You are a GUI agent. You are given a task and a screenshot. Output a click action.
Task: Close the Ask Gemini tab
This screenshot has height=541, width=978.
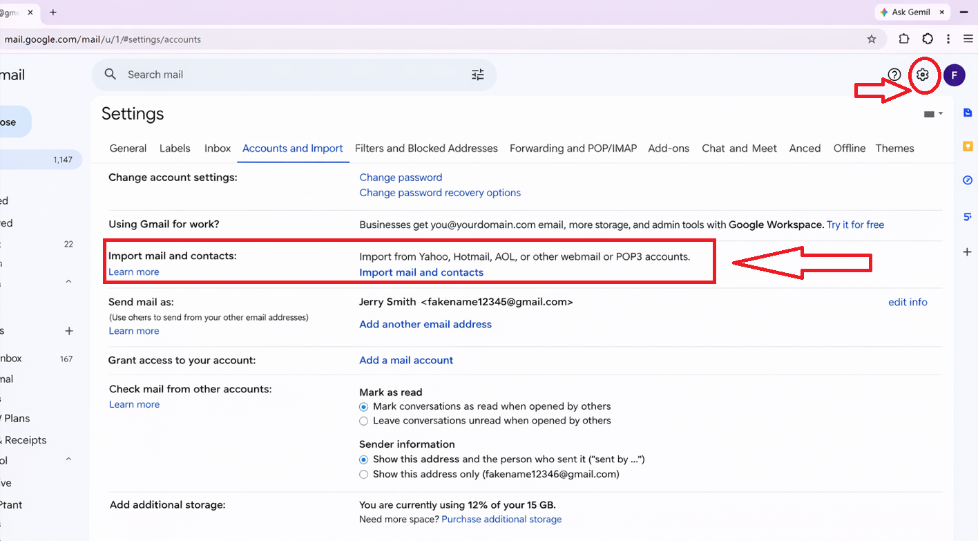click(x=942, y=12)
